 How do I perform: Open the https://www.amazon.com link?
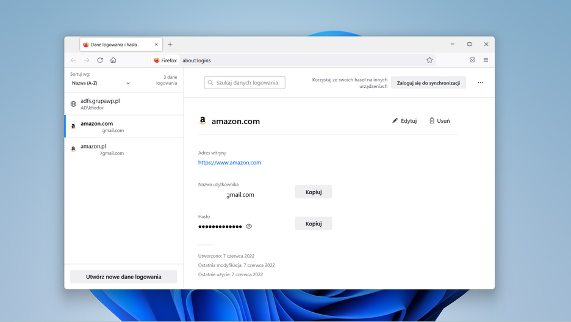point(229,163)
